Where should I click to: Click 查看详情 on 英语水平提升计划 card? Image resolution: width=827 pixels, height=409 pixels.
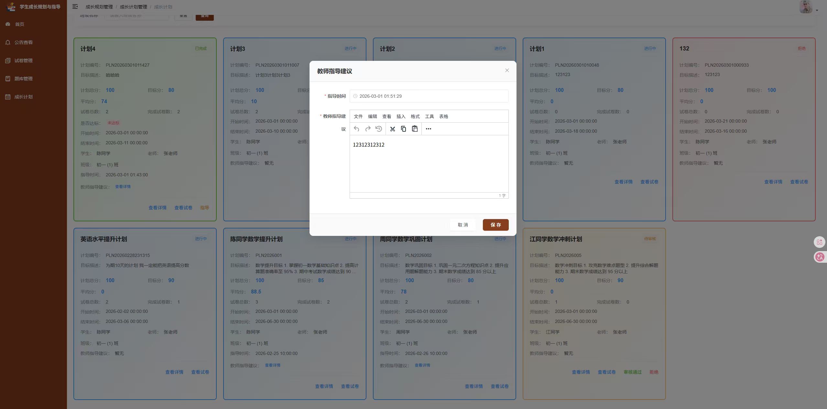click(x=174, y=372)
